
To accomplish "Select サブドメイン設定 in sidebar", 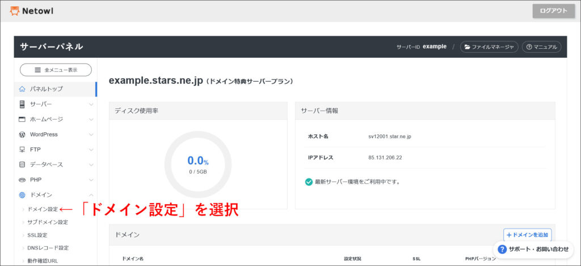I will [x=48, y=222].
